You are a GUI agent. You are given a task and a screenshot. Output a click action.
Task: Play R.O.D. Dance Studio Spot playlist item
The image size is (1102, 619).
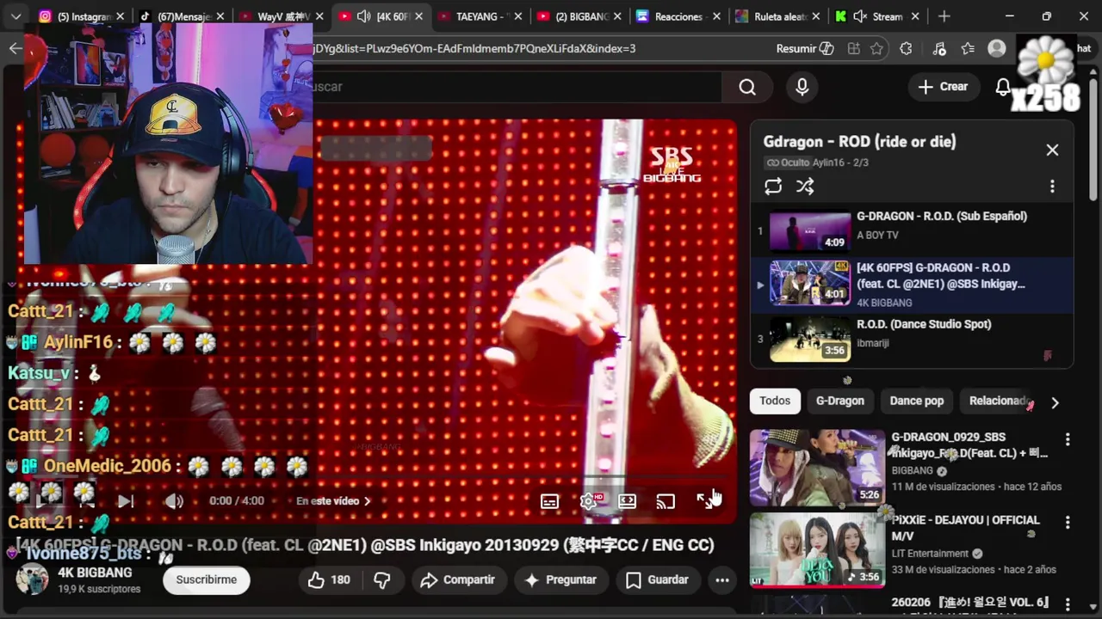click(x=913, y=340)
